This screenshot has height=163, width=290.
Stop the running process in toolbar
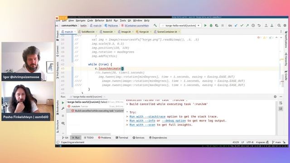pos(222,25)
